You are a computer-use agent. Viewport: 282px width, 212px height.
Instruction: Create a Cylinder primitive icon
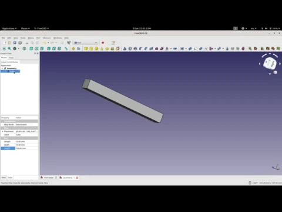(91, 48)
